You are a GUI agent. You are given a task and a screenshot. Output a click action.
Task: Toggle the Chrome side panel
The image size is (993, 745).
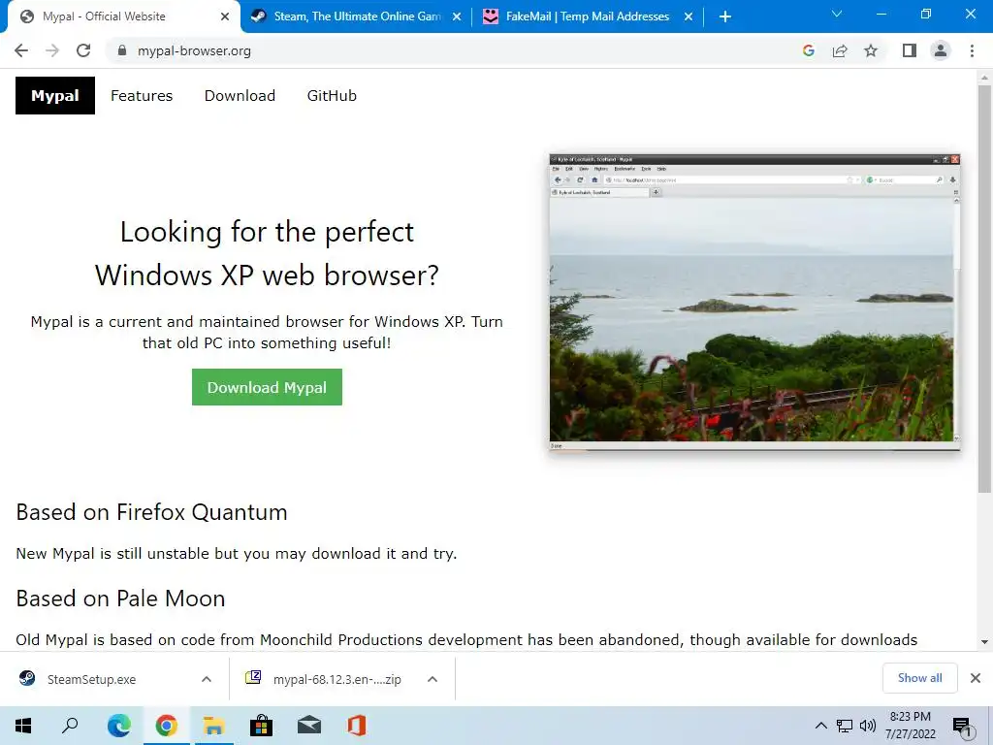point(910,50)
